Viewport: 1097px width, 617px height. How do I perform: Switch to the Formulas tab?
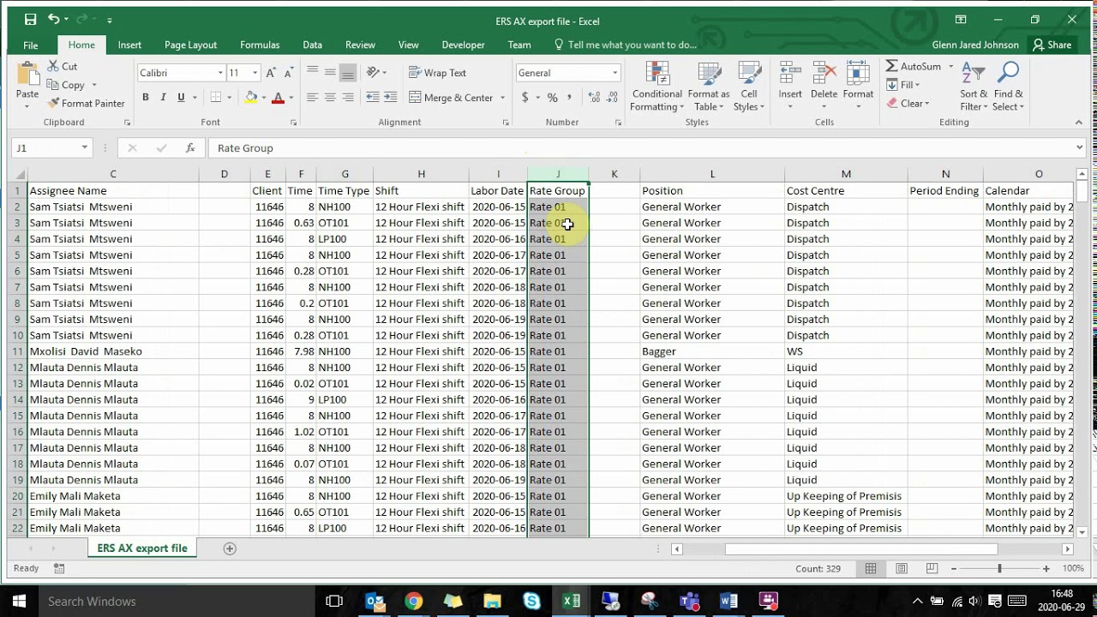pos(260,45)
